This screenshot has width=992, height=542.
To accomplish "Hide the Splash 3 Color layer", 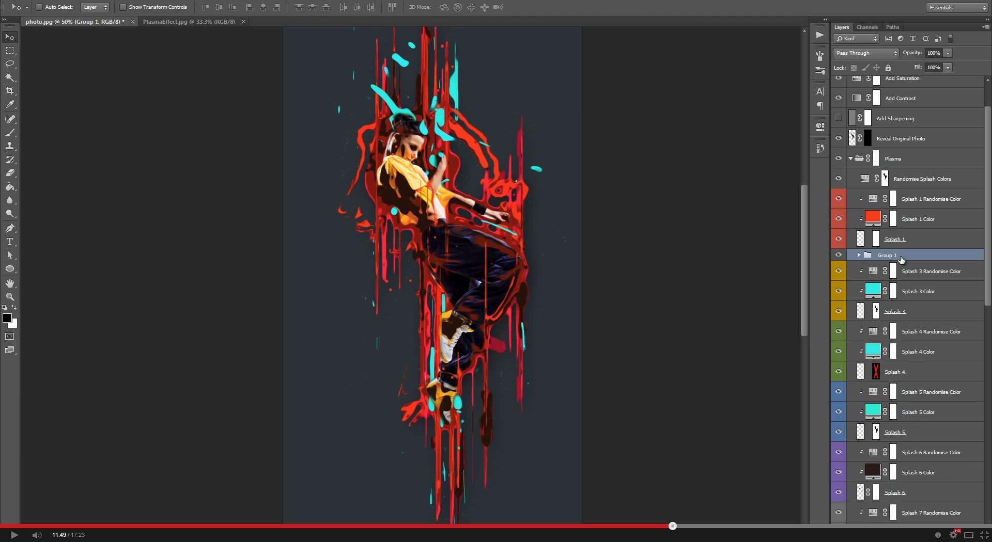I will coord(838,291).
